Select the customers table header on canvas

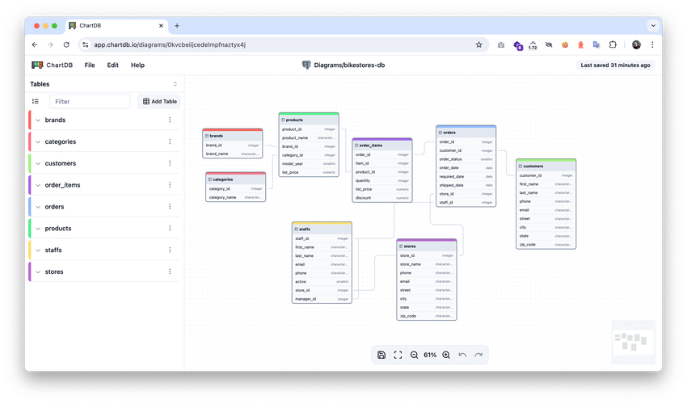546,166
